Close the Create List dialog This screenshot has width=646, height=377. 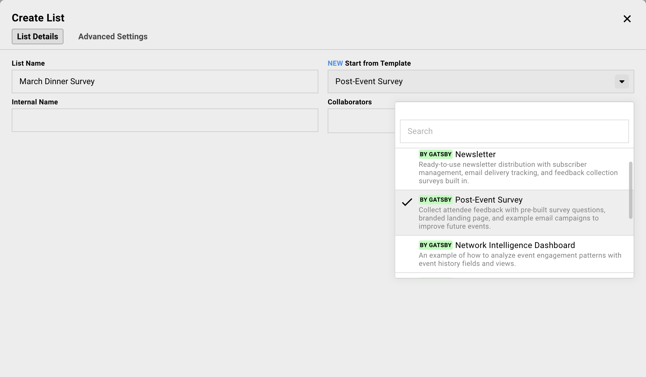pyautogui.click(x=627, y=18)
